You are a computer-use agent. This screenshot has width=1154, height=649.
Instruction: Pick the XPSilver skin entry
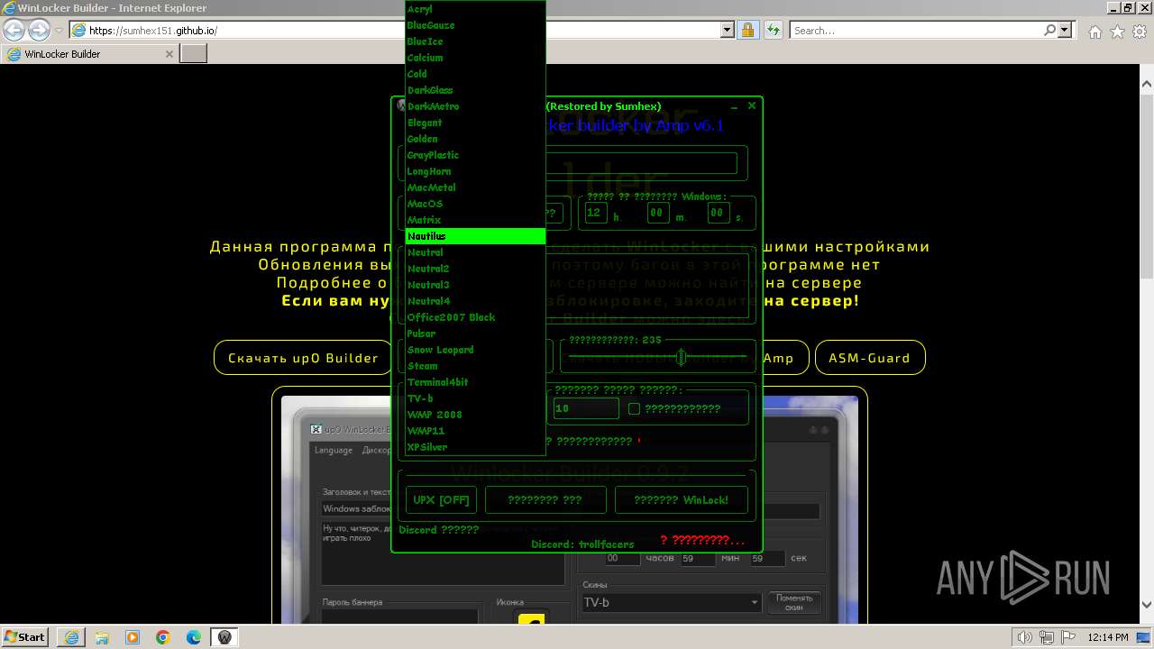point(475,447)
